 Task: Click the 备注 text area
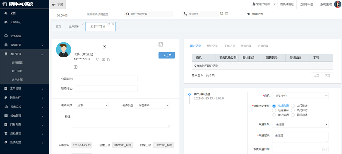pos(121,120)
